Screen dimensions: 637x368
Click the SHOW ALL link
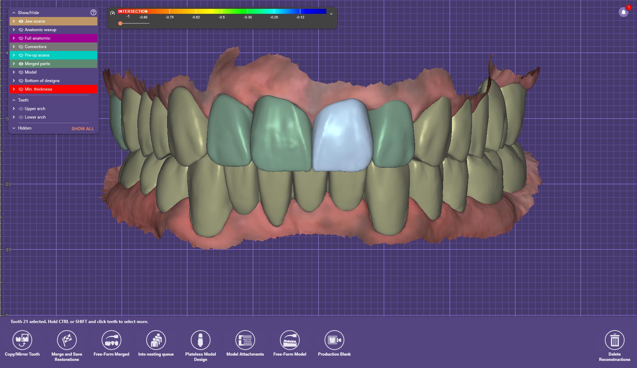click(82, 128)
